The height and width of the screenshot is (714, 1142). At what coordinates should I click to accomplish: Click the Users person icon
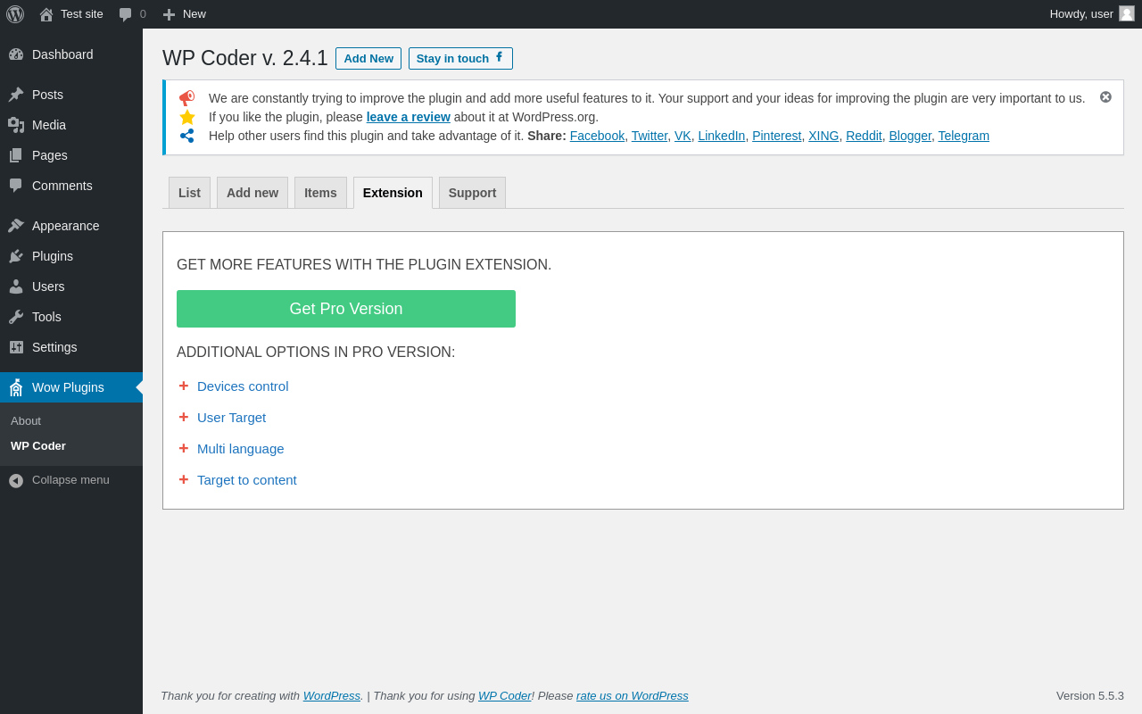pyautogui.click(x=16, y=286)
